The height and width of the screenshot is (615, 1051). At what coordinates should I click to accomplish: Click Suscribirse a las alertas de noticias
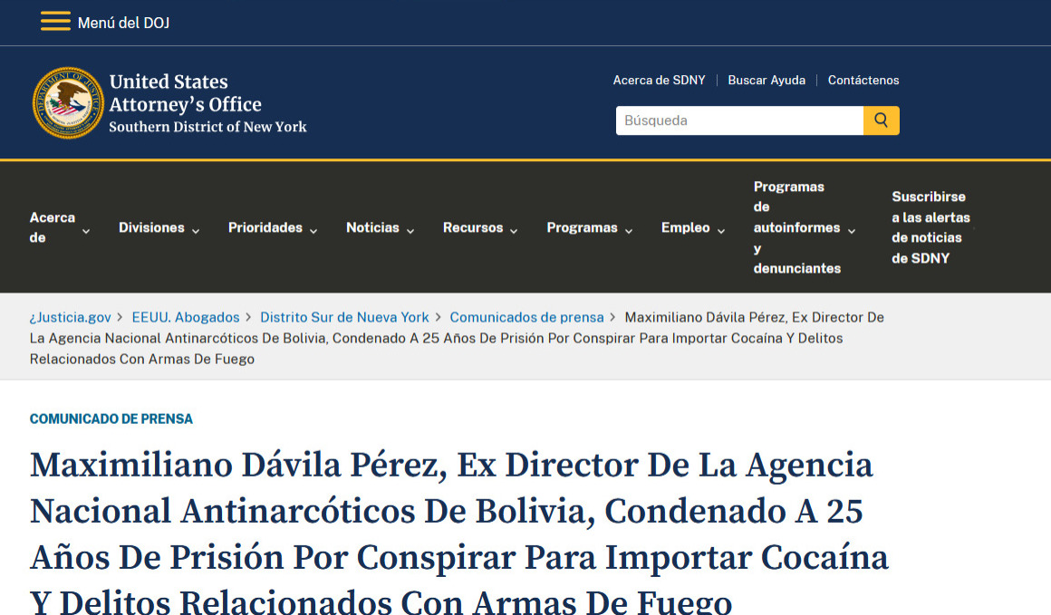930,227
